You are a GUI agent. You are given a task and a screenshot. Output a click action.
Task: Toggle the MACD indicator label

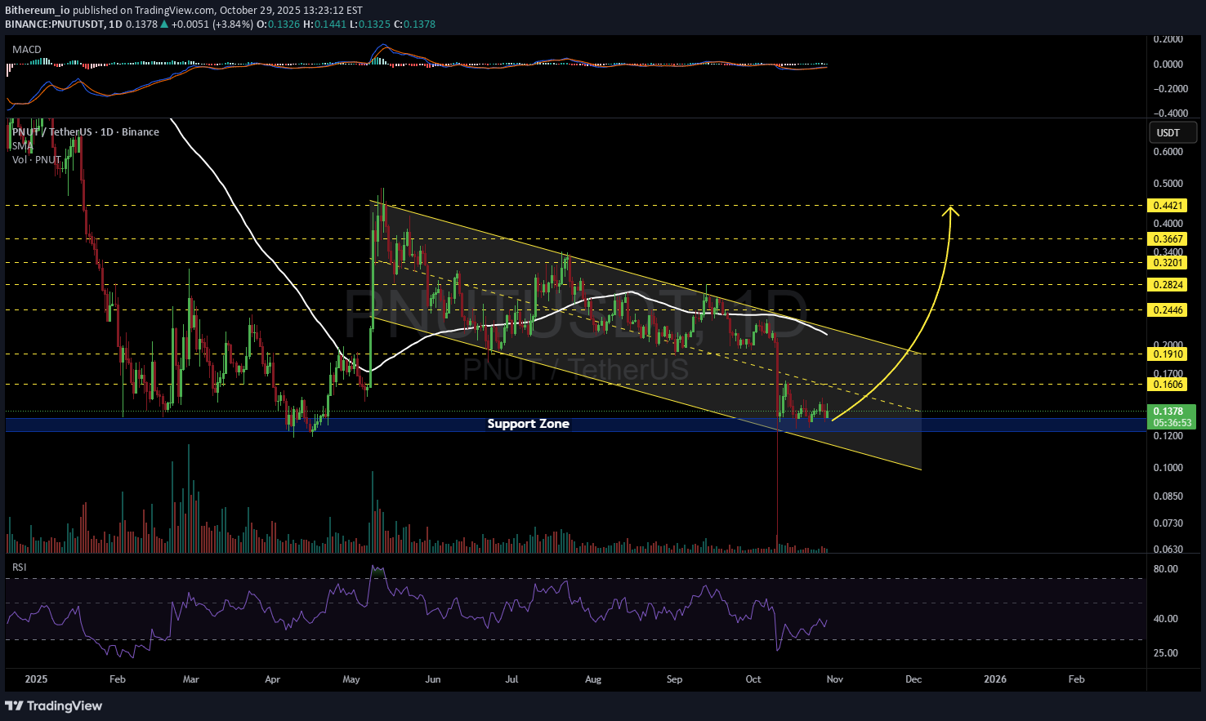[27, 50]
